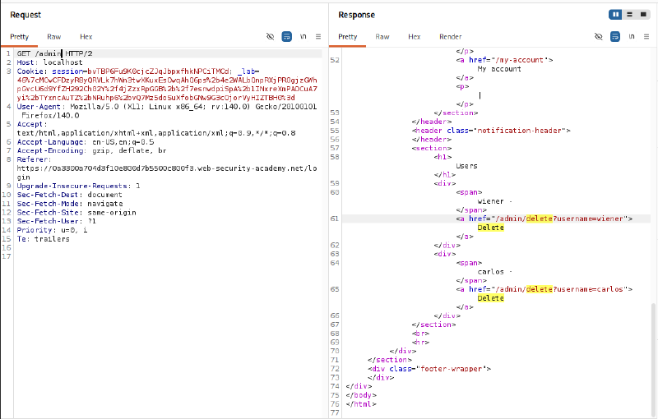Click the Host: localhost header line
The image size is (658, 419).
tap(49, 62)
